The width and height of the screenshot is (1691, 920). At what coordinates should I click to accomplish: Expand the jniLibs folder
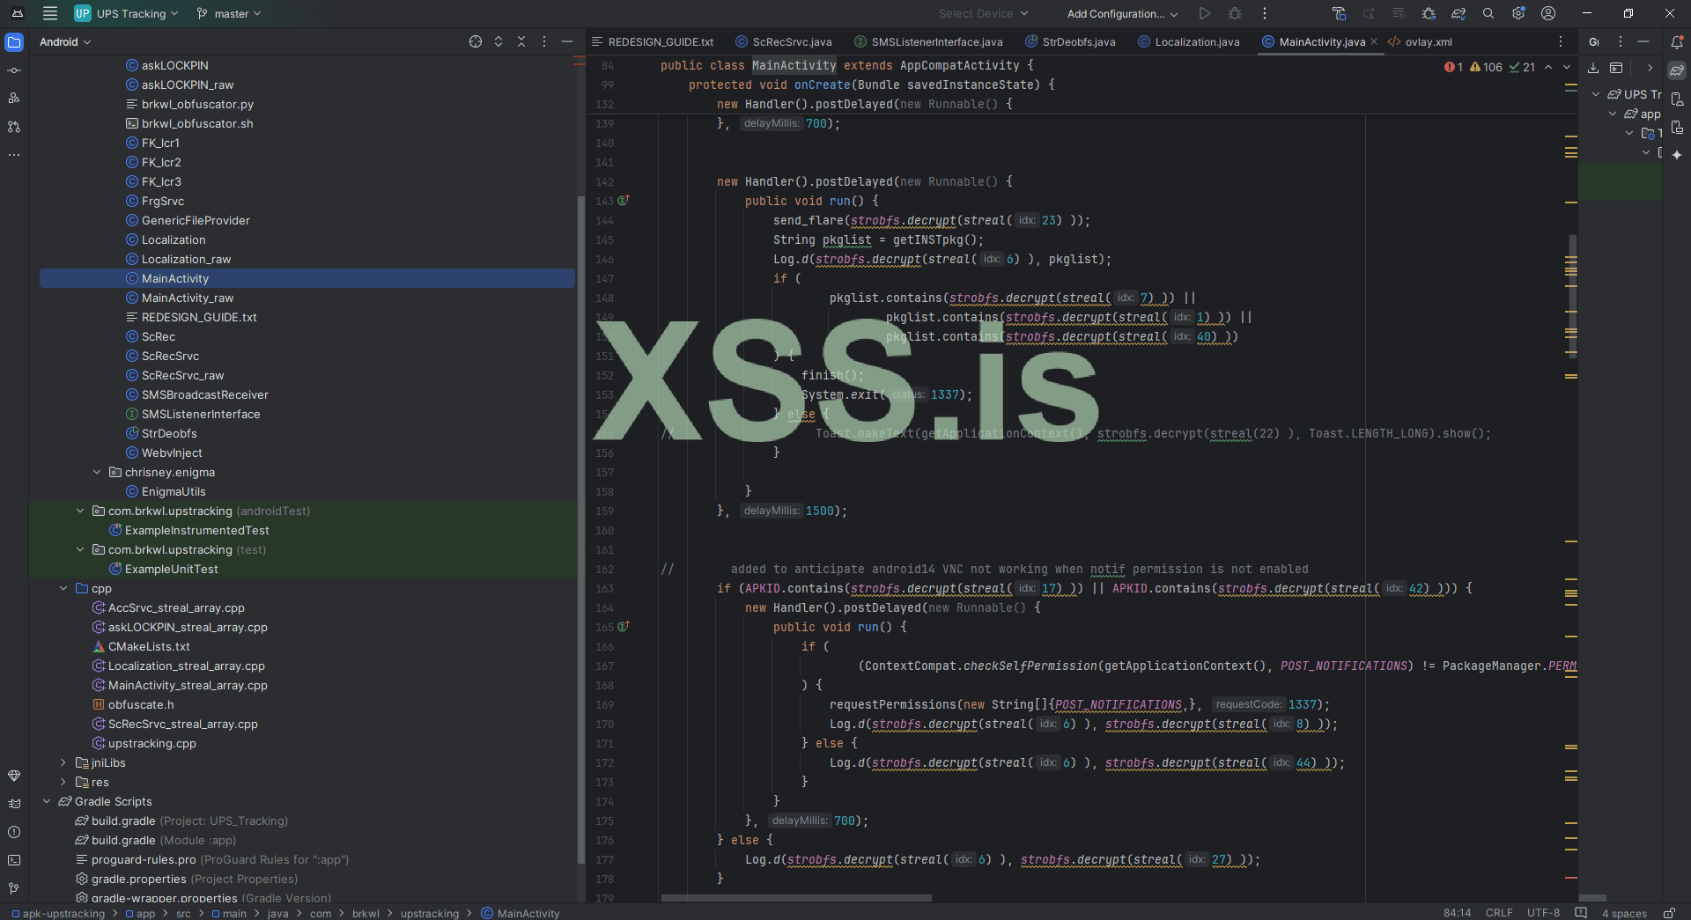click(x=63, y=762)
